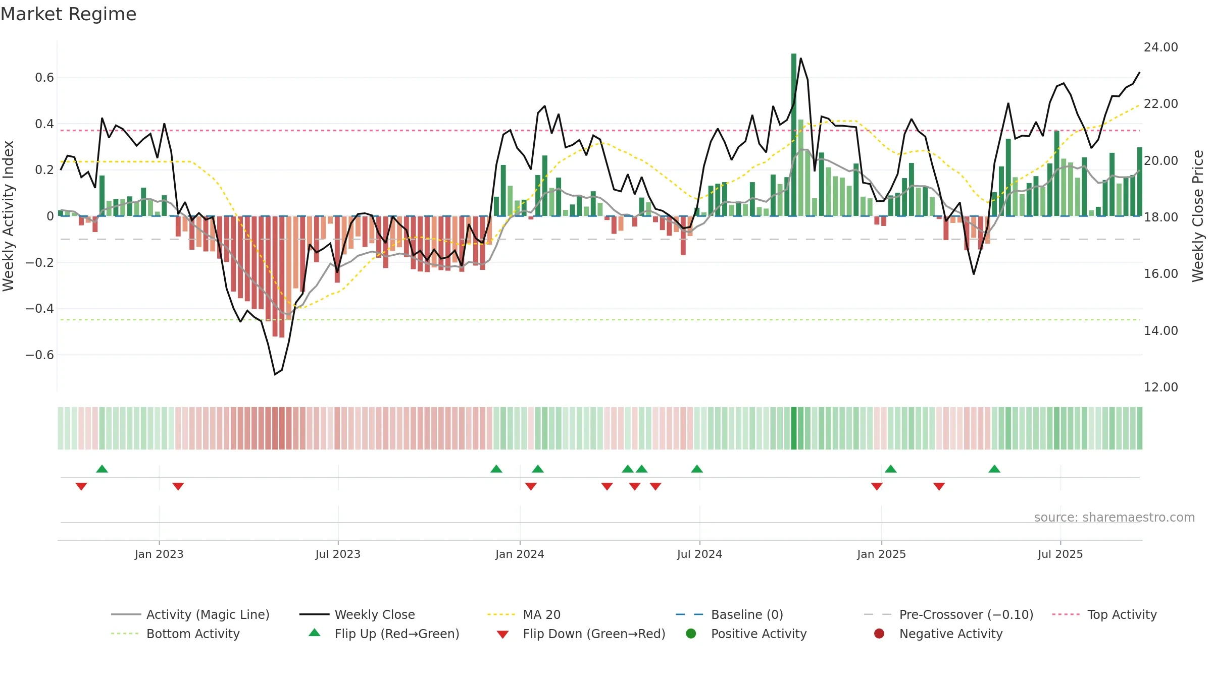Click the Jul 2025 x-axis label
Viewport: 1212px width, 681px height.
[1060, 554]
